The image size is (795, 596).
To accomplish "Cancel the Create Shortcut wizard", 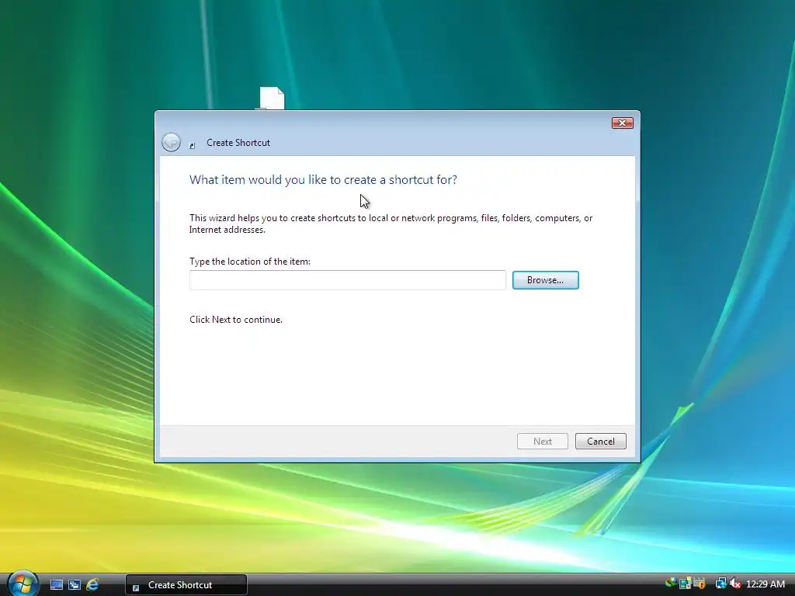I will pos(600,442).
